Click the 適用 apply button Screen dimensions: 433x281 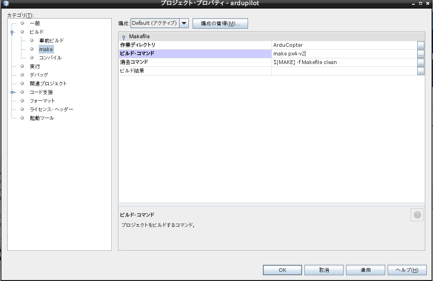(x=366, y=270)
